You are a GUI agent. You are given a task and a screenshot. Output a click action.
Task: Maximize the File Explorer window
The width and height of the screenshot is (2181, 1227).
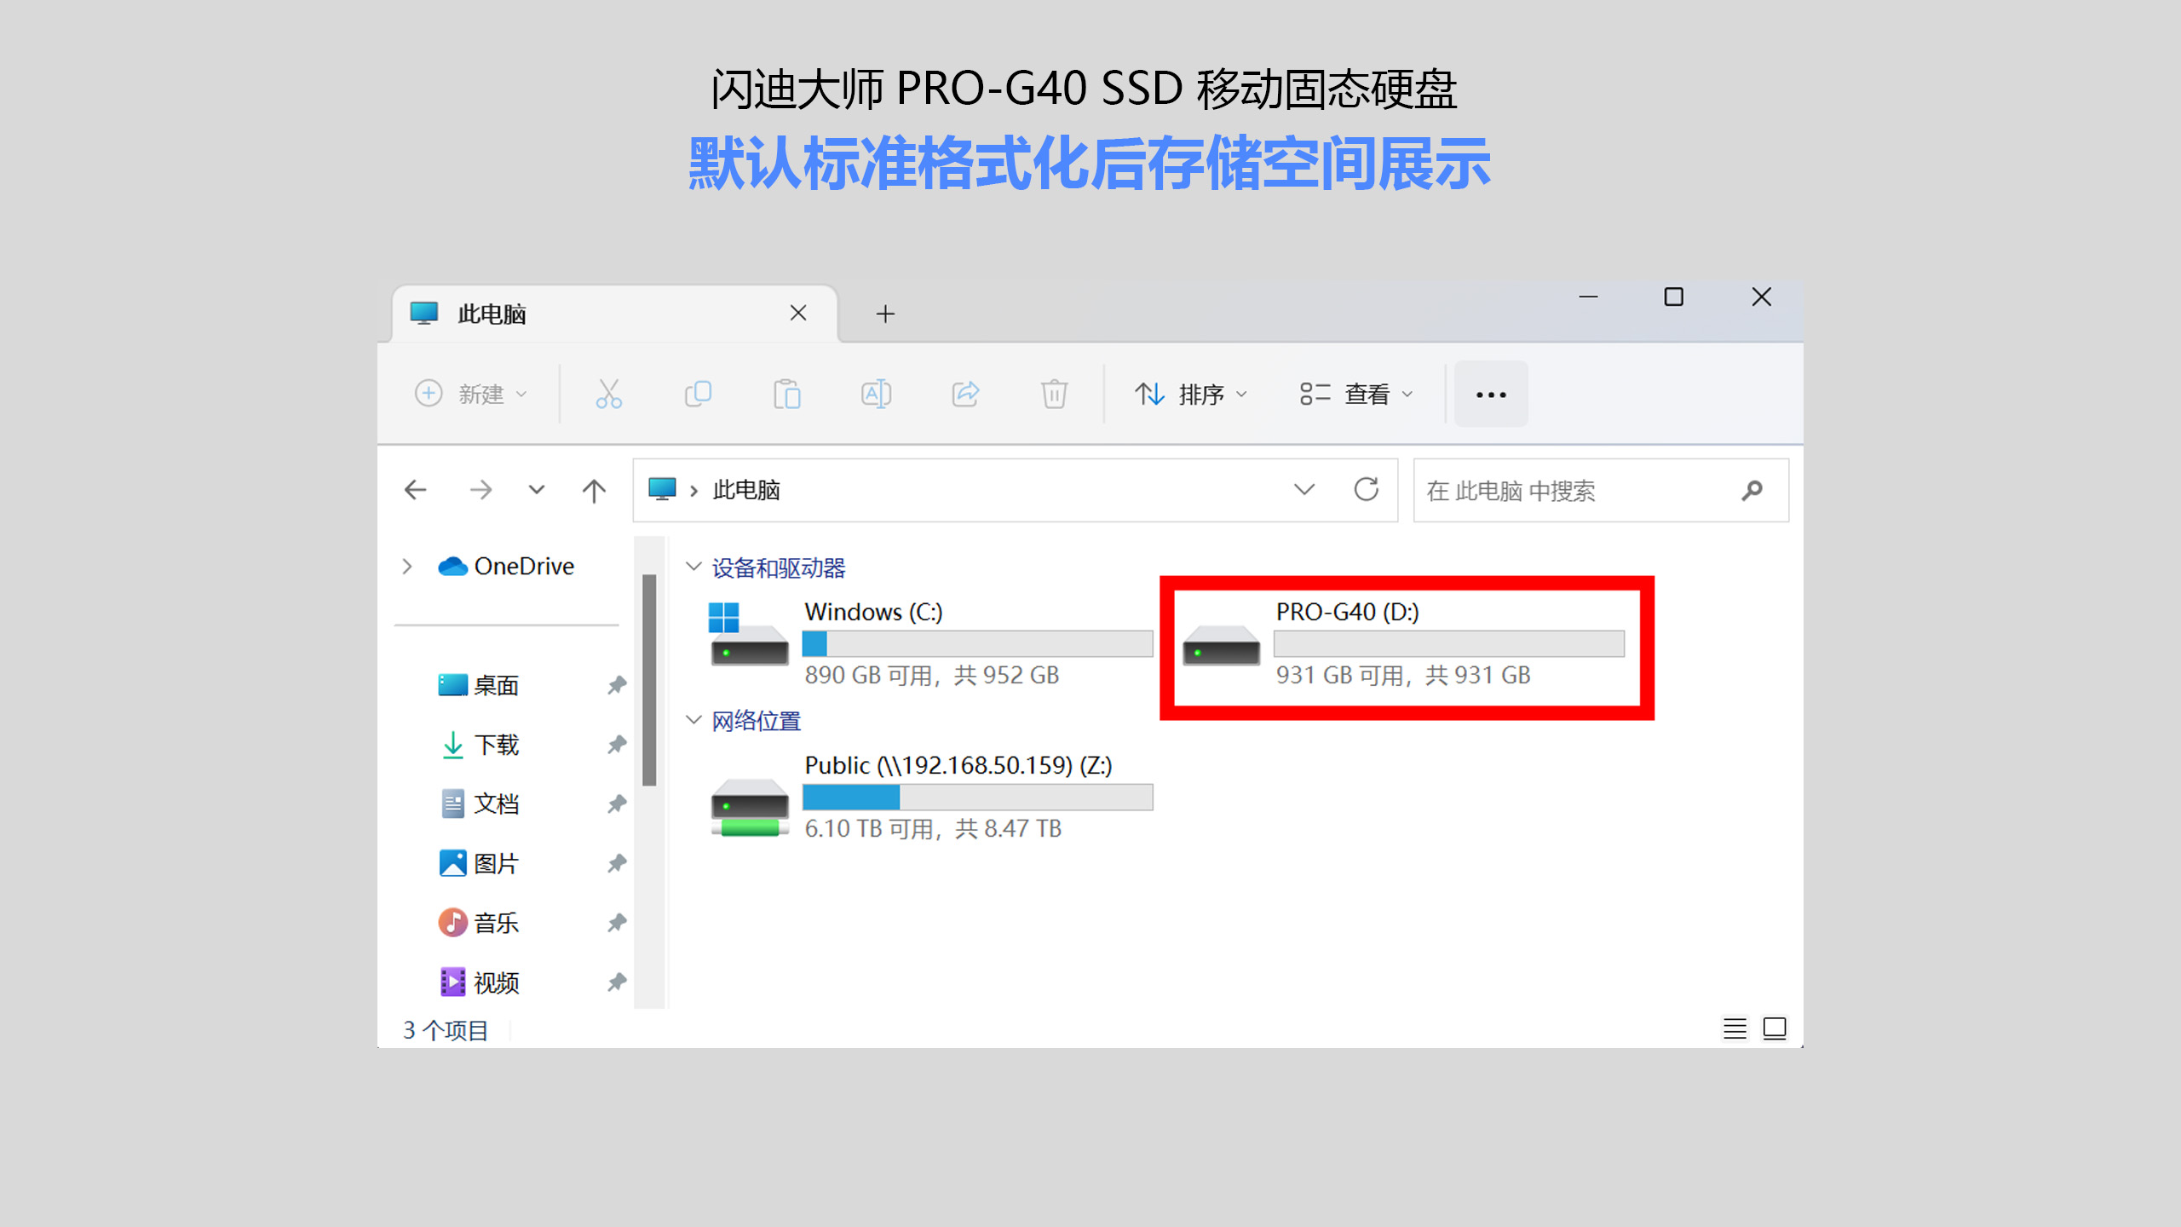click(1673, 297)
